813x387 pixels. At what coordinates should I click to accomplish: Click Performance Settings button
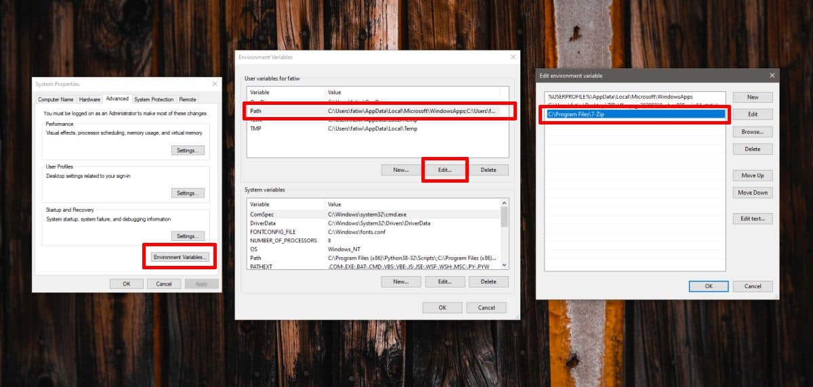(x=187, y=150)
